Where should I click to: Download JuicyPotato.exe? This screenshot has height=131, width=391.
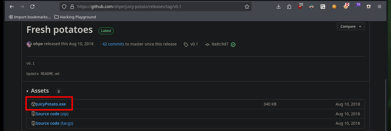[51, 104]
